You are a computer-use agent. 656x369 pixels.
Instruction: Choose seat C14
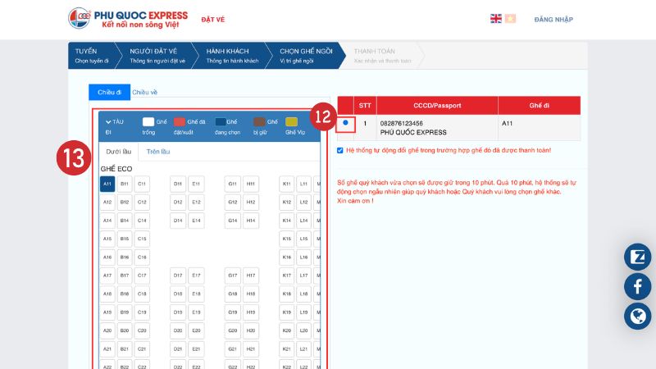(x=142, y=221)
